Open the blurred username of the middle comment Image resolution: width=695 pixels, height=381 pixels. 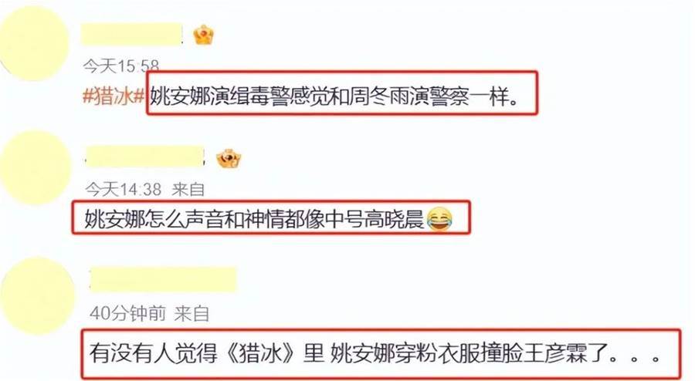[x=145, y=157]
